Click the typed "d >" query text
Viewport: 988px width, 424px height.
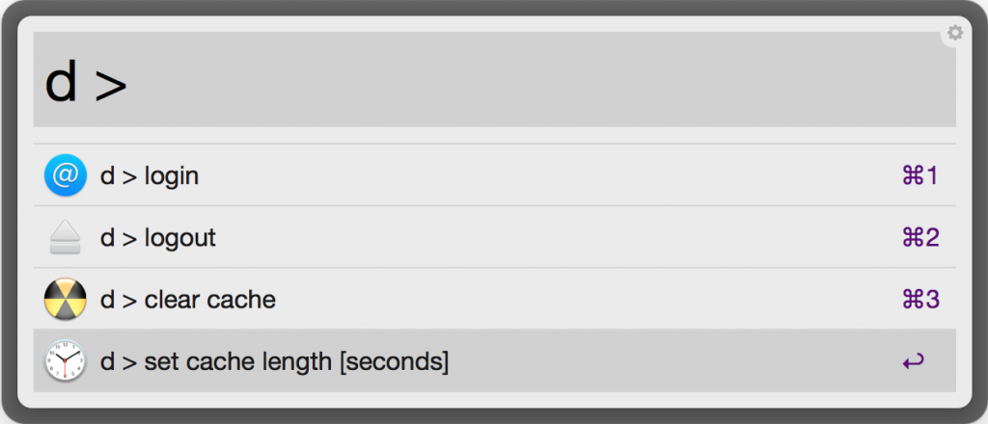tap(86, 83)
